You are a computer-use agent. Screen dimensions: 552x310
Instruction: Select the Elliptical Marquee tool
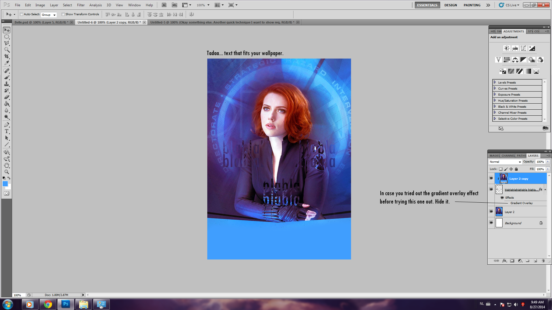7,37
